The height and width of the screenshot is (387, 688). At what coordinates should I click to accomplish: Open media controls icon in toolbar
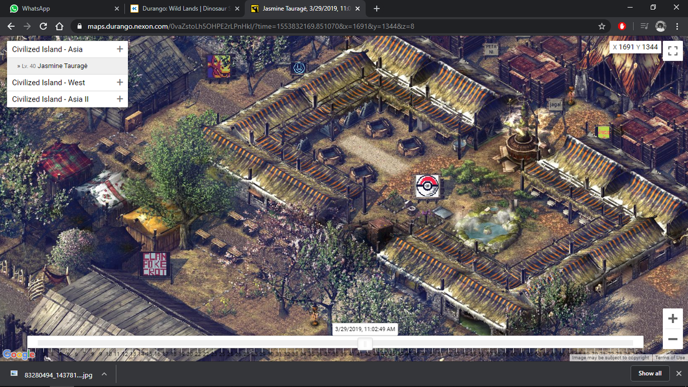pos(644,26)
